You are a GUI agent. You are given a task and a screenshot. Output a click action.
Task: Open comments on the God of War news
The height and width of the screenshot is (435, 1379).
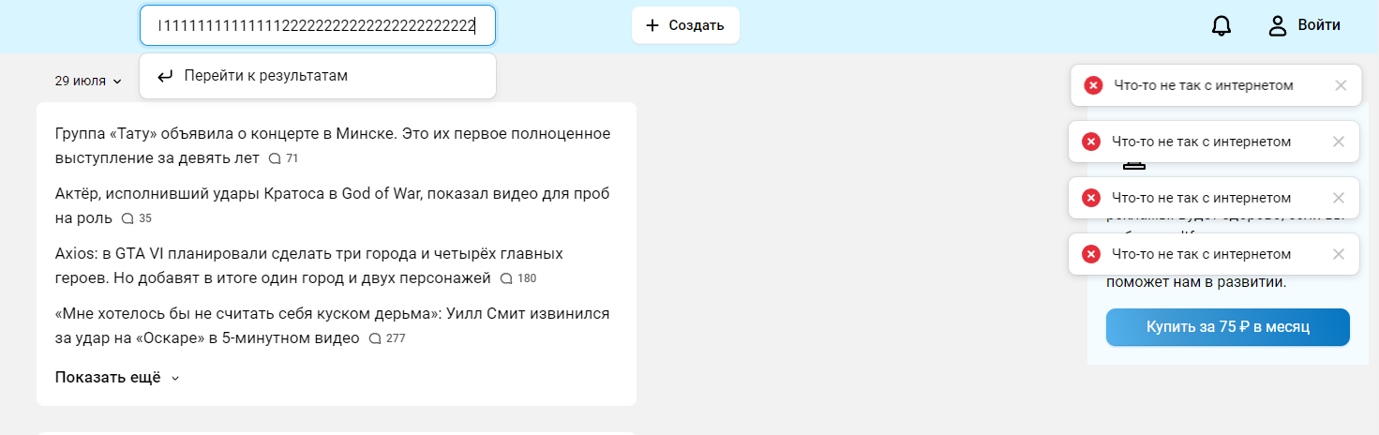136,218
